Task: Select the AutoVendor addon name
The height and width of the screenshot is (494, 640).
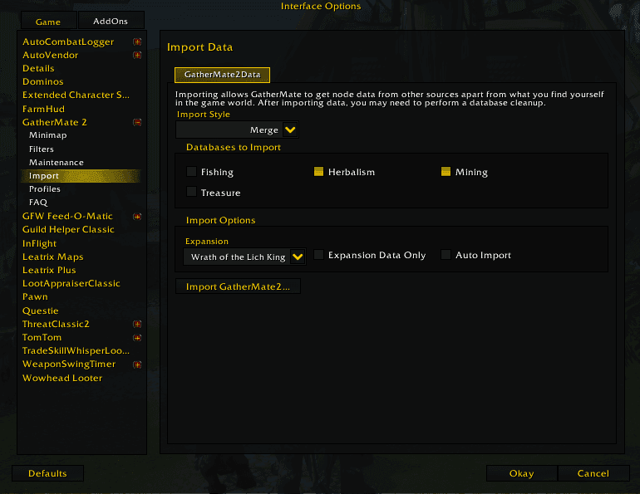Action: (50, 55)
